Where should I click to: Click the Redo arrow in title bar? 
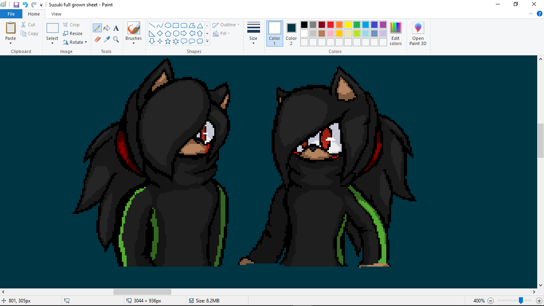34,5
